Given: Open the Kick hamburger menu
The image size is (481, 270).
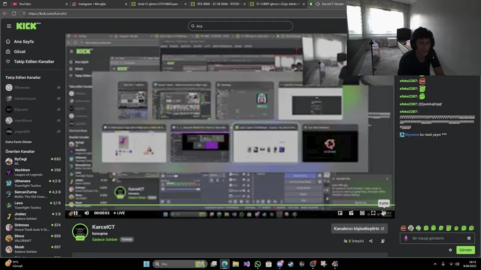Looking at the screenshot, I should [9, 26].
